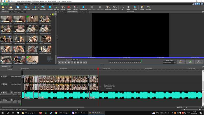Open the Video Effects tool
The height and width of the screenshot is (115, 204).
tap(83, 8)
